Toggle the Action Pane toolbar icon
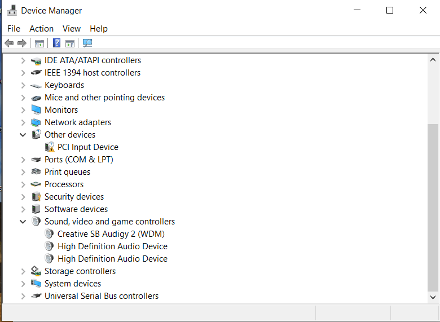The height and width of the screenshot is (322, 440). point(70,43)
